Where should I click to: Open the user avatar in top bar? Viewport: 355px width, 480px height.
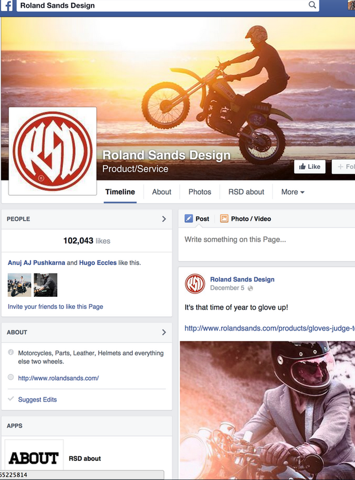351,5
